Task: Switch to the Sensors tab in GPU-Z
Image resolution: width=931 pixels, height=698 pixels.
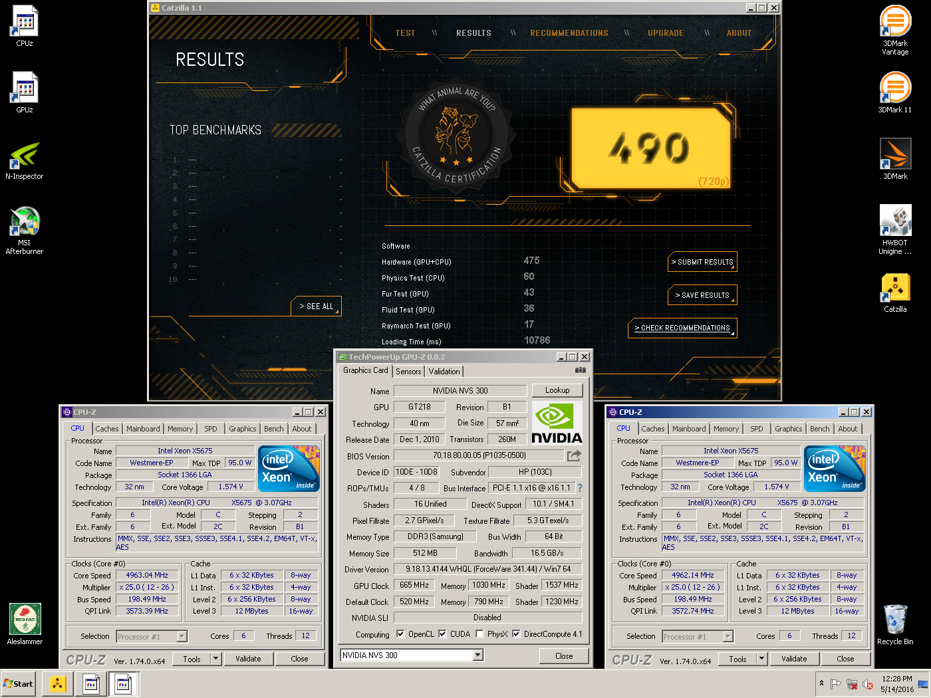Action: point(408,372)
